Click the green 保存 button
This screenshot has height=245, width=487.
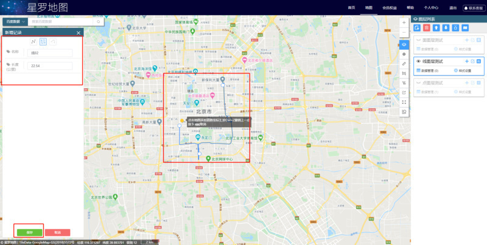pyautogui.click(x=29, y=232)
